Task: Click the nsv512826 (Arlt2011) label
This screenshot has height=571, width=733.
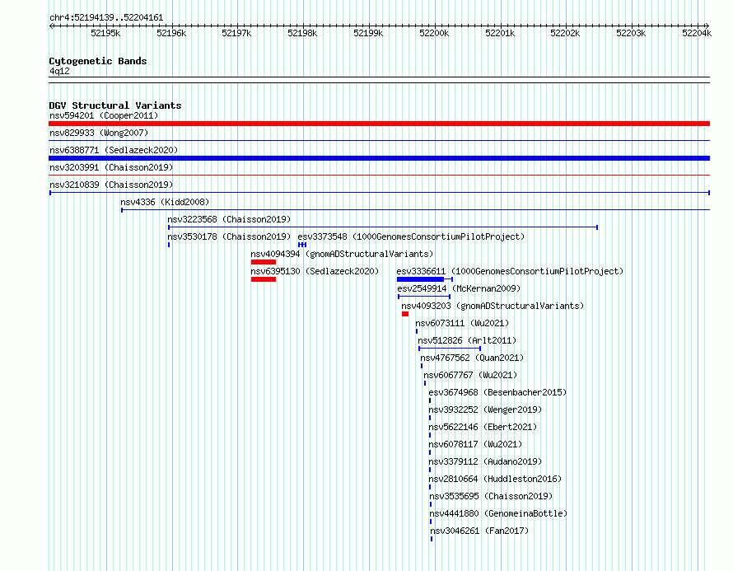Action: (467, 340)
